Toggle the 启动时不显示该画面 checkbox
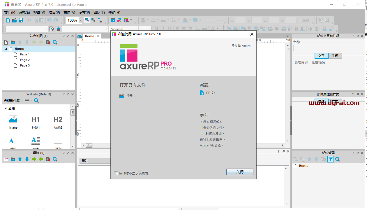 [116, 173]
